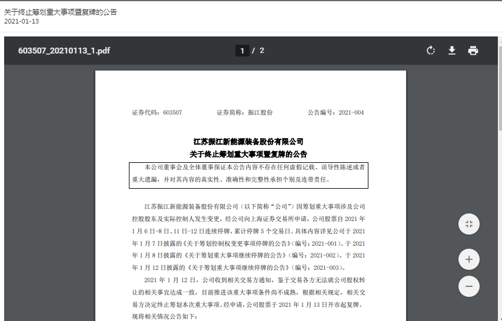Screen dimensions: 502x321
Task: Click line starting 控股股东及实际控制人发生变更
Action: [248, 219]
